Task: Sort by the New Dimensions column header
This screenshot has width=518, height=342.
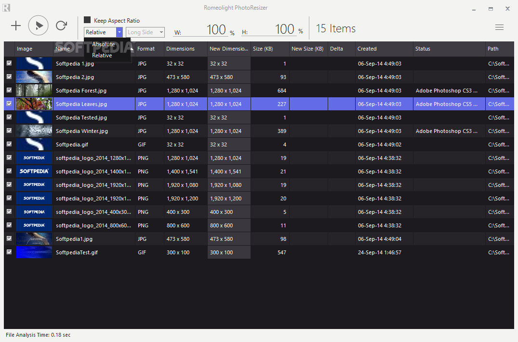Action: tap(228, 49)
